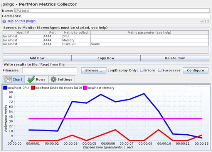Select the Memory metric cell

tap(76, 40)
